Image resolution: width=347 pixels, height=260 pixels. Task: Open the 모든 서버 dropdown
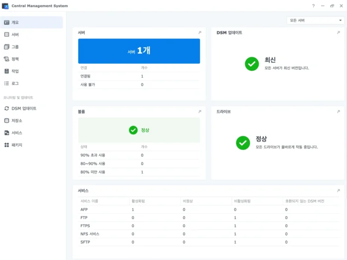point(315,20)
